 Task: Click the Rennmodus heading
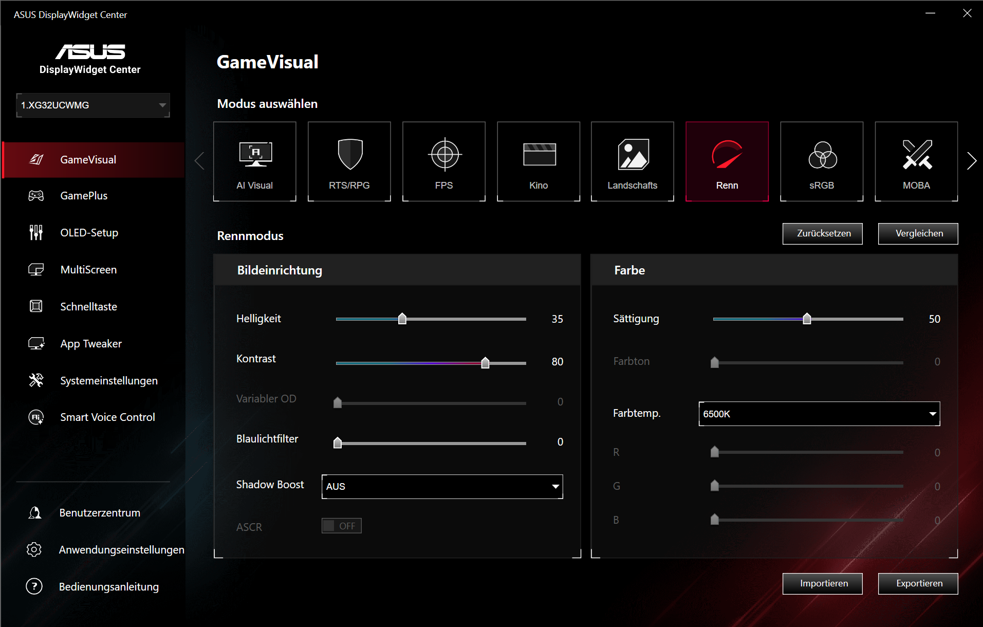(x=250, y=236)
